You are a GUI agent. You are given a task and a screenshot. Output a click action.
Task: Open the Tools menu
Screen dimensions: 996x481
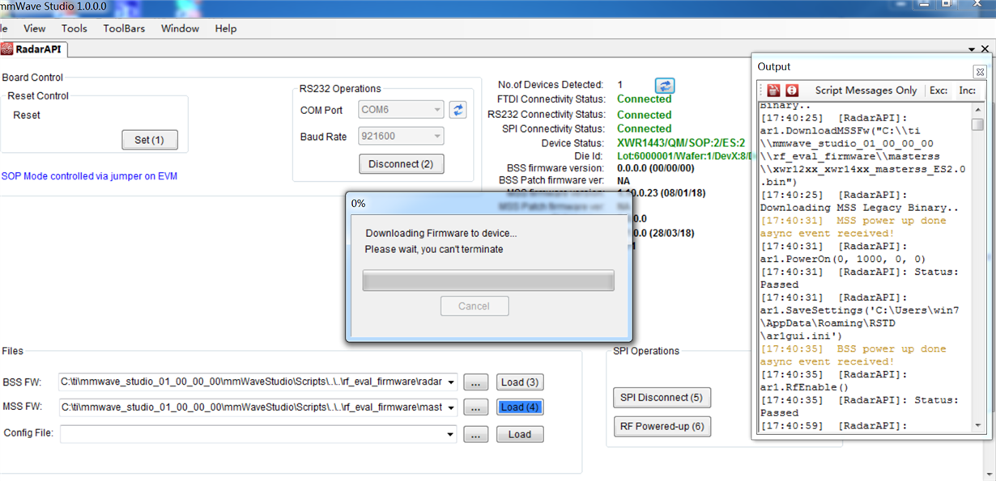click(74, 28)
